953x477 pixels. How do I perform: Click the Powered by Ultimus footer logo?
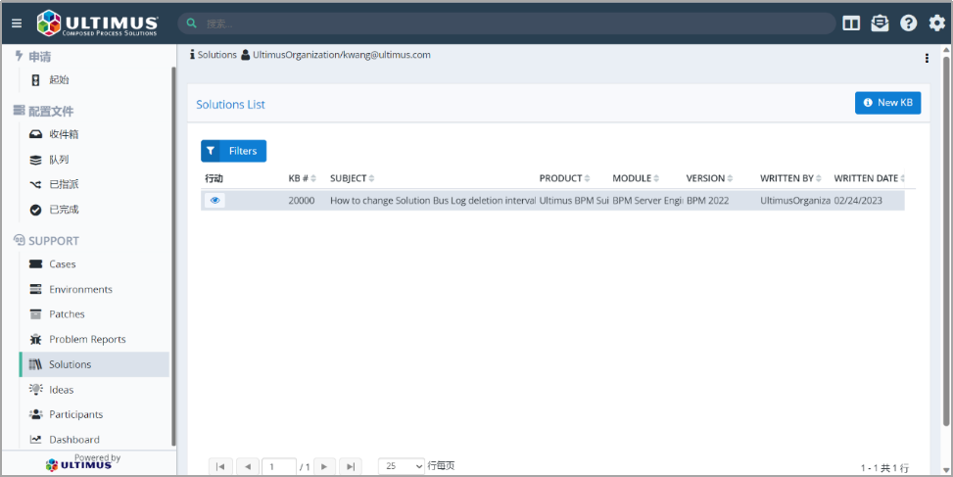(x=84, y=461)
